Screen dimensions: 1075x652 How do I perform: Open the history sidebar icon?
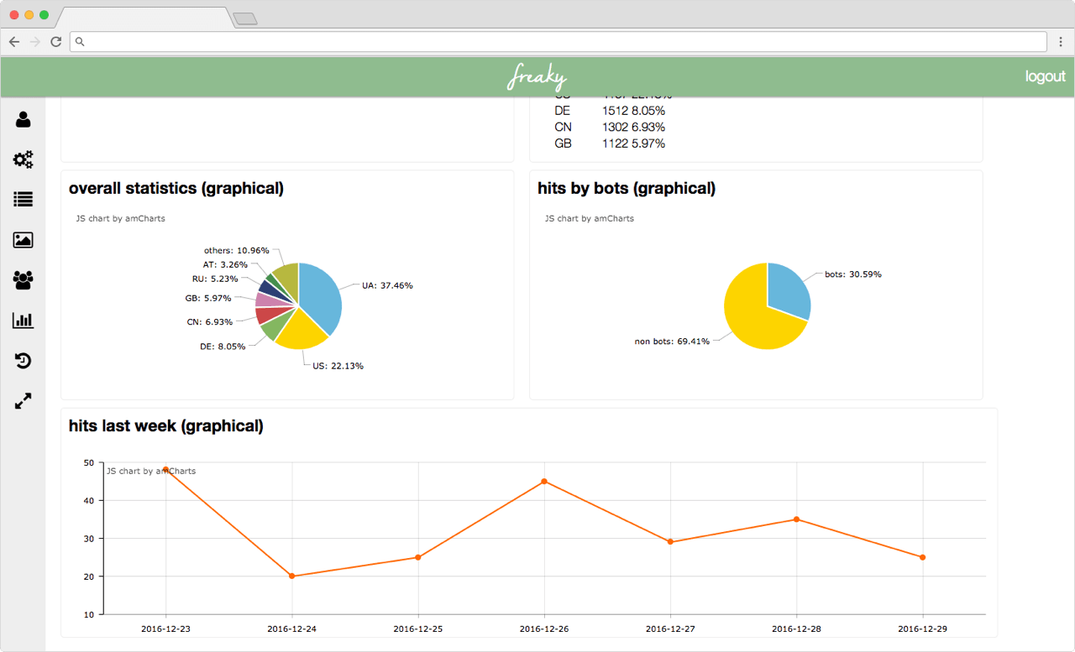pyautogui.click(x=23, y=361)
